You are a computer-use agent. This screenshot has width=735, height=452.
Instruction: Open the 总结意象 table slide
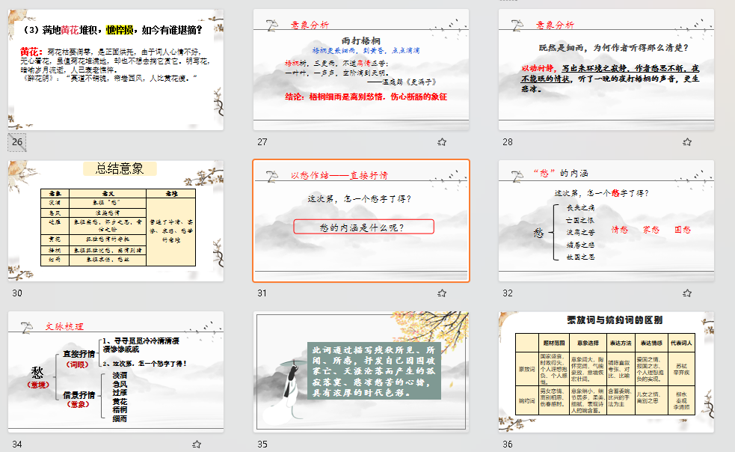click(x=116, y=221)
